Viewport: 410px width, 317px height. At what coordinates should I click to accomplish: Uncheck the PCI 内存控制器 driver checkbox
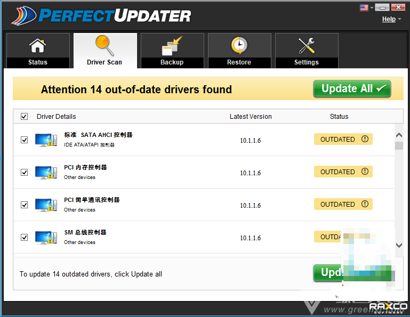point(25,172)
